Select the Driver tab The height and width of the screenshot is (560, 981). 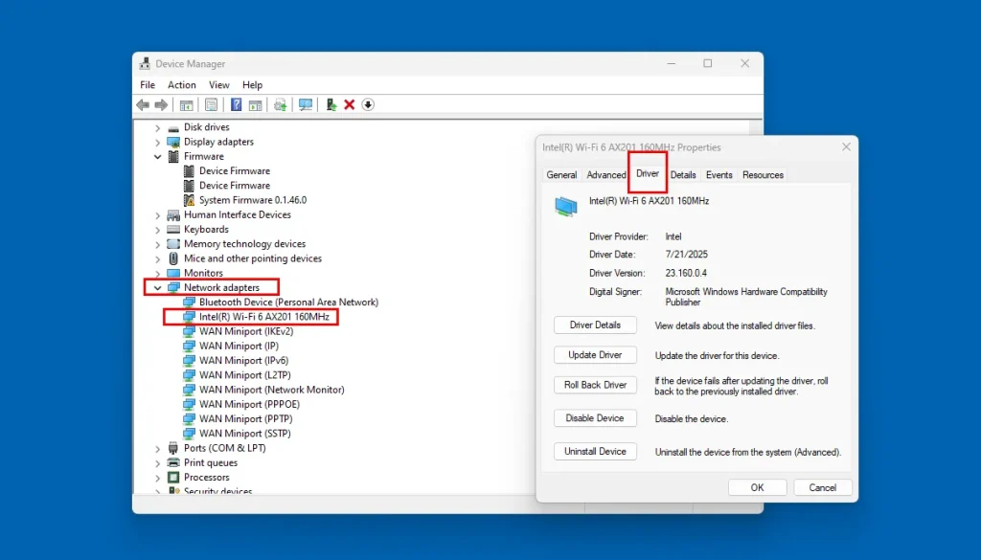(x=648, y=173)
